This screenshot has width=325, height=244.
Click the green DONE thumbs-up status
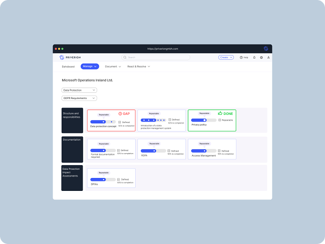pos(225,113)
